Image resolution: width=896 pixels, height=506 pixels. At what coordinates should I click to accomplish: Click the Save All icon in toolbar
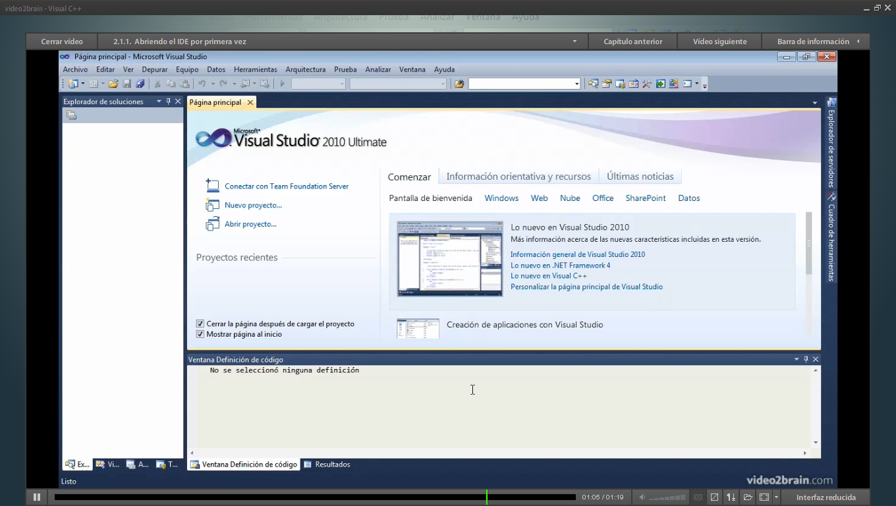[140, 84]
